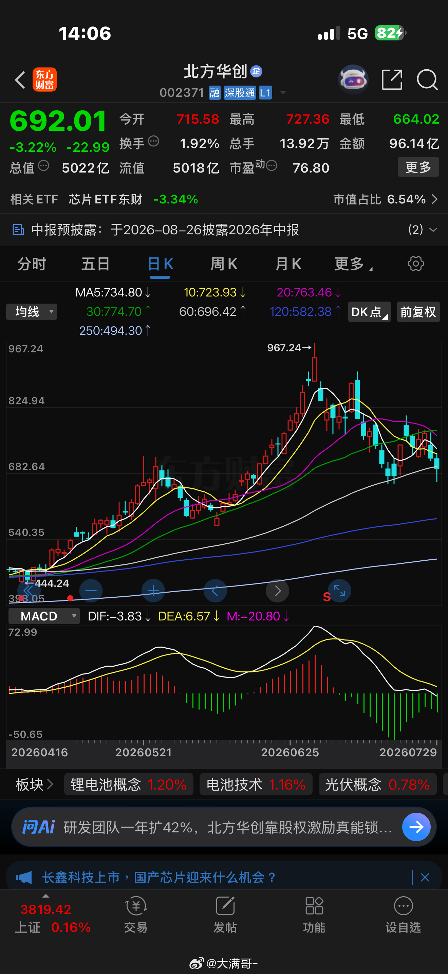Tap the share icon
The height and width of the screenshot is (974, 448).
(x=392, y=80)
